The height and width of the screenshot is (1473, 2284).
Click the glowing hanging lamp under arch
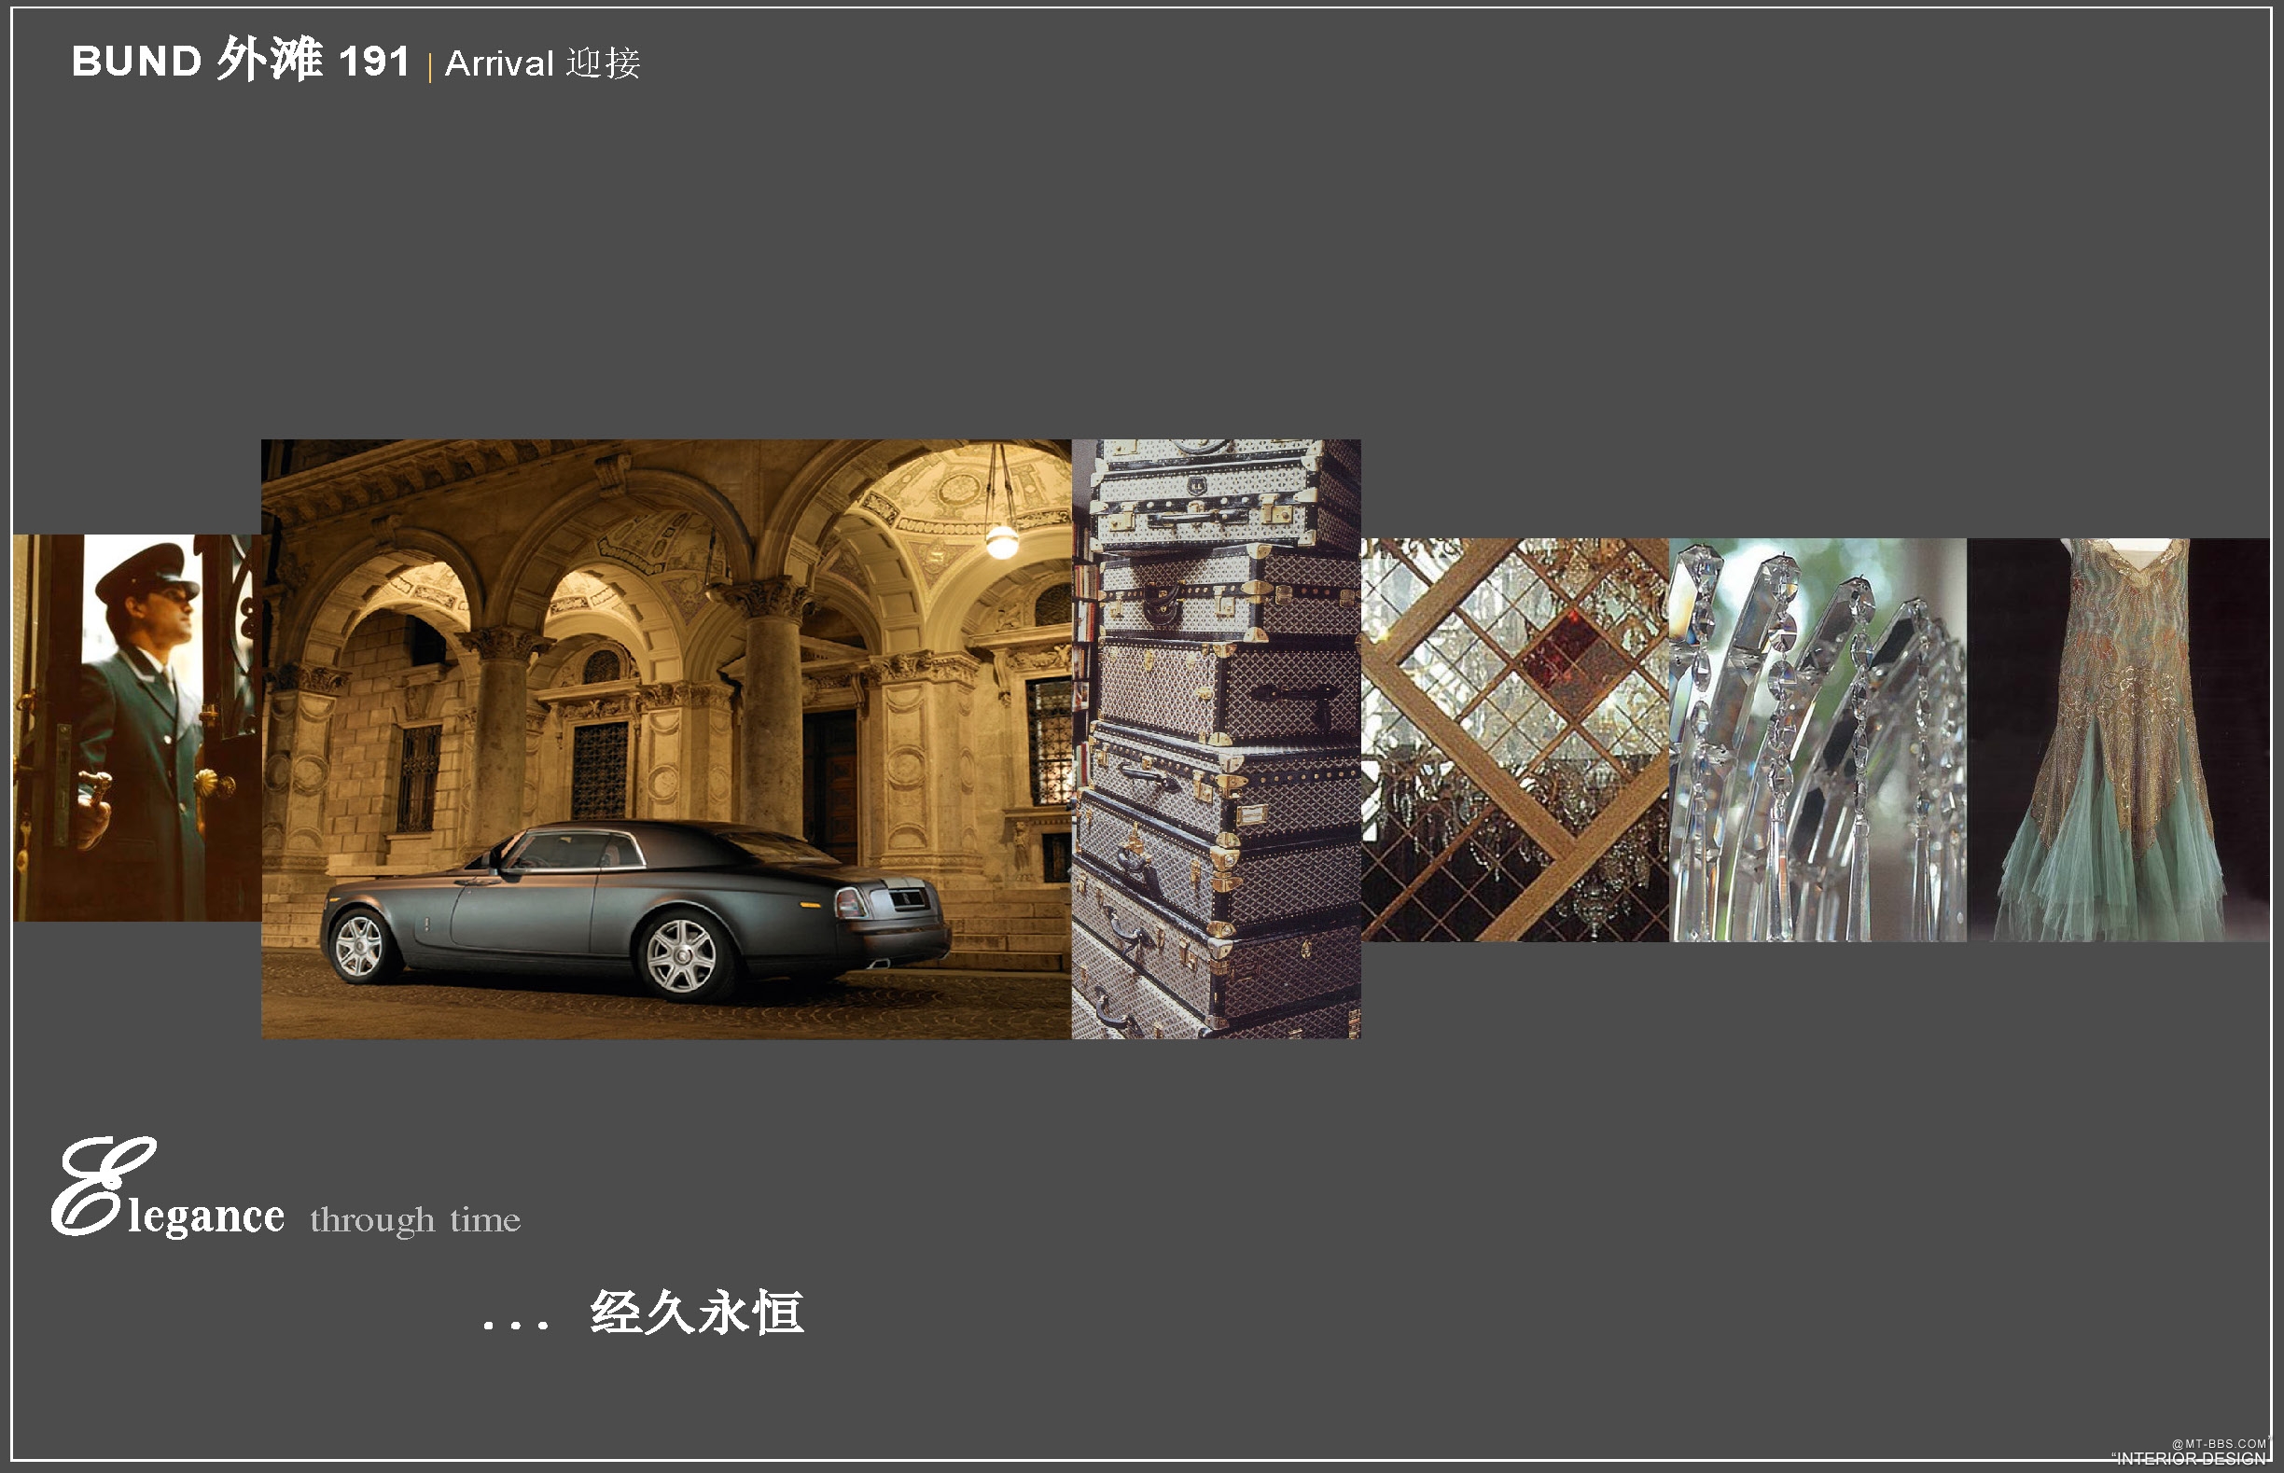(1001, 542)
